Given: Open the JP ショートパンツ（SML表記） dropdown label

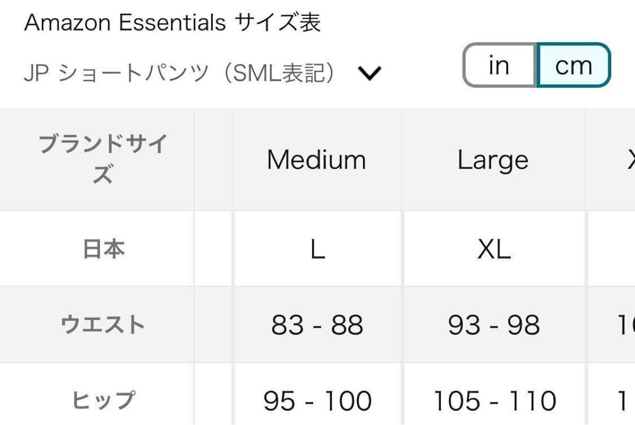Looking at the screenshot, I should [x=180, y=73].
